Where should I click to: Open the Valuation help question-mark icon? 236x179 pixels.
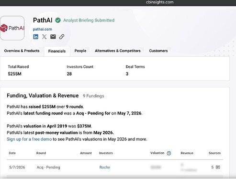click(169, 153)
